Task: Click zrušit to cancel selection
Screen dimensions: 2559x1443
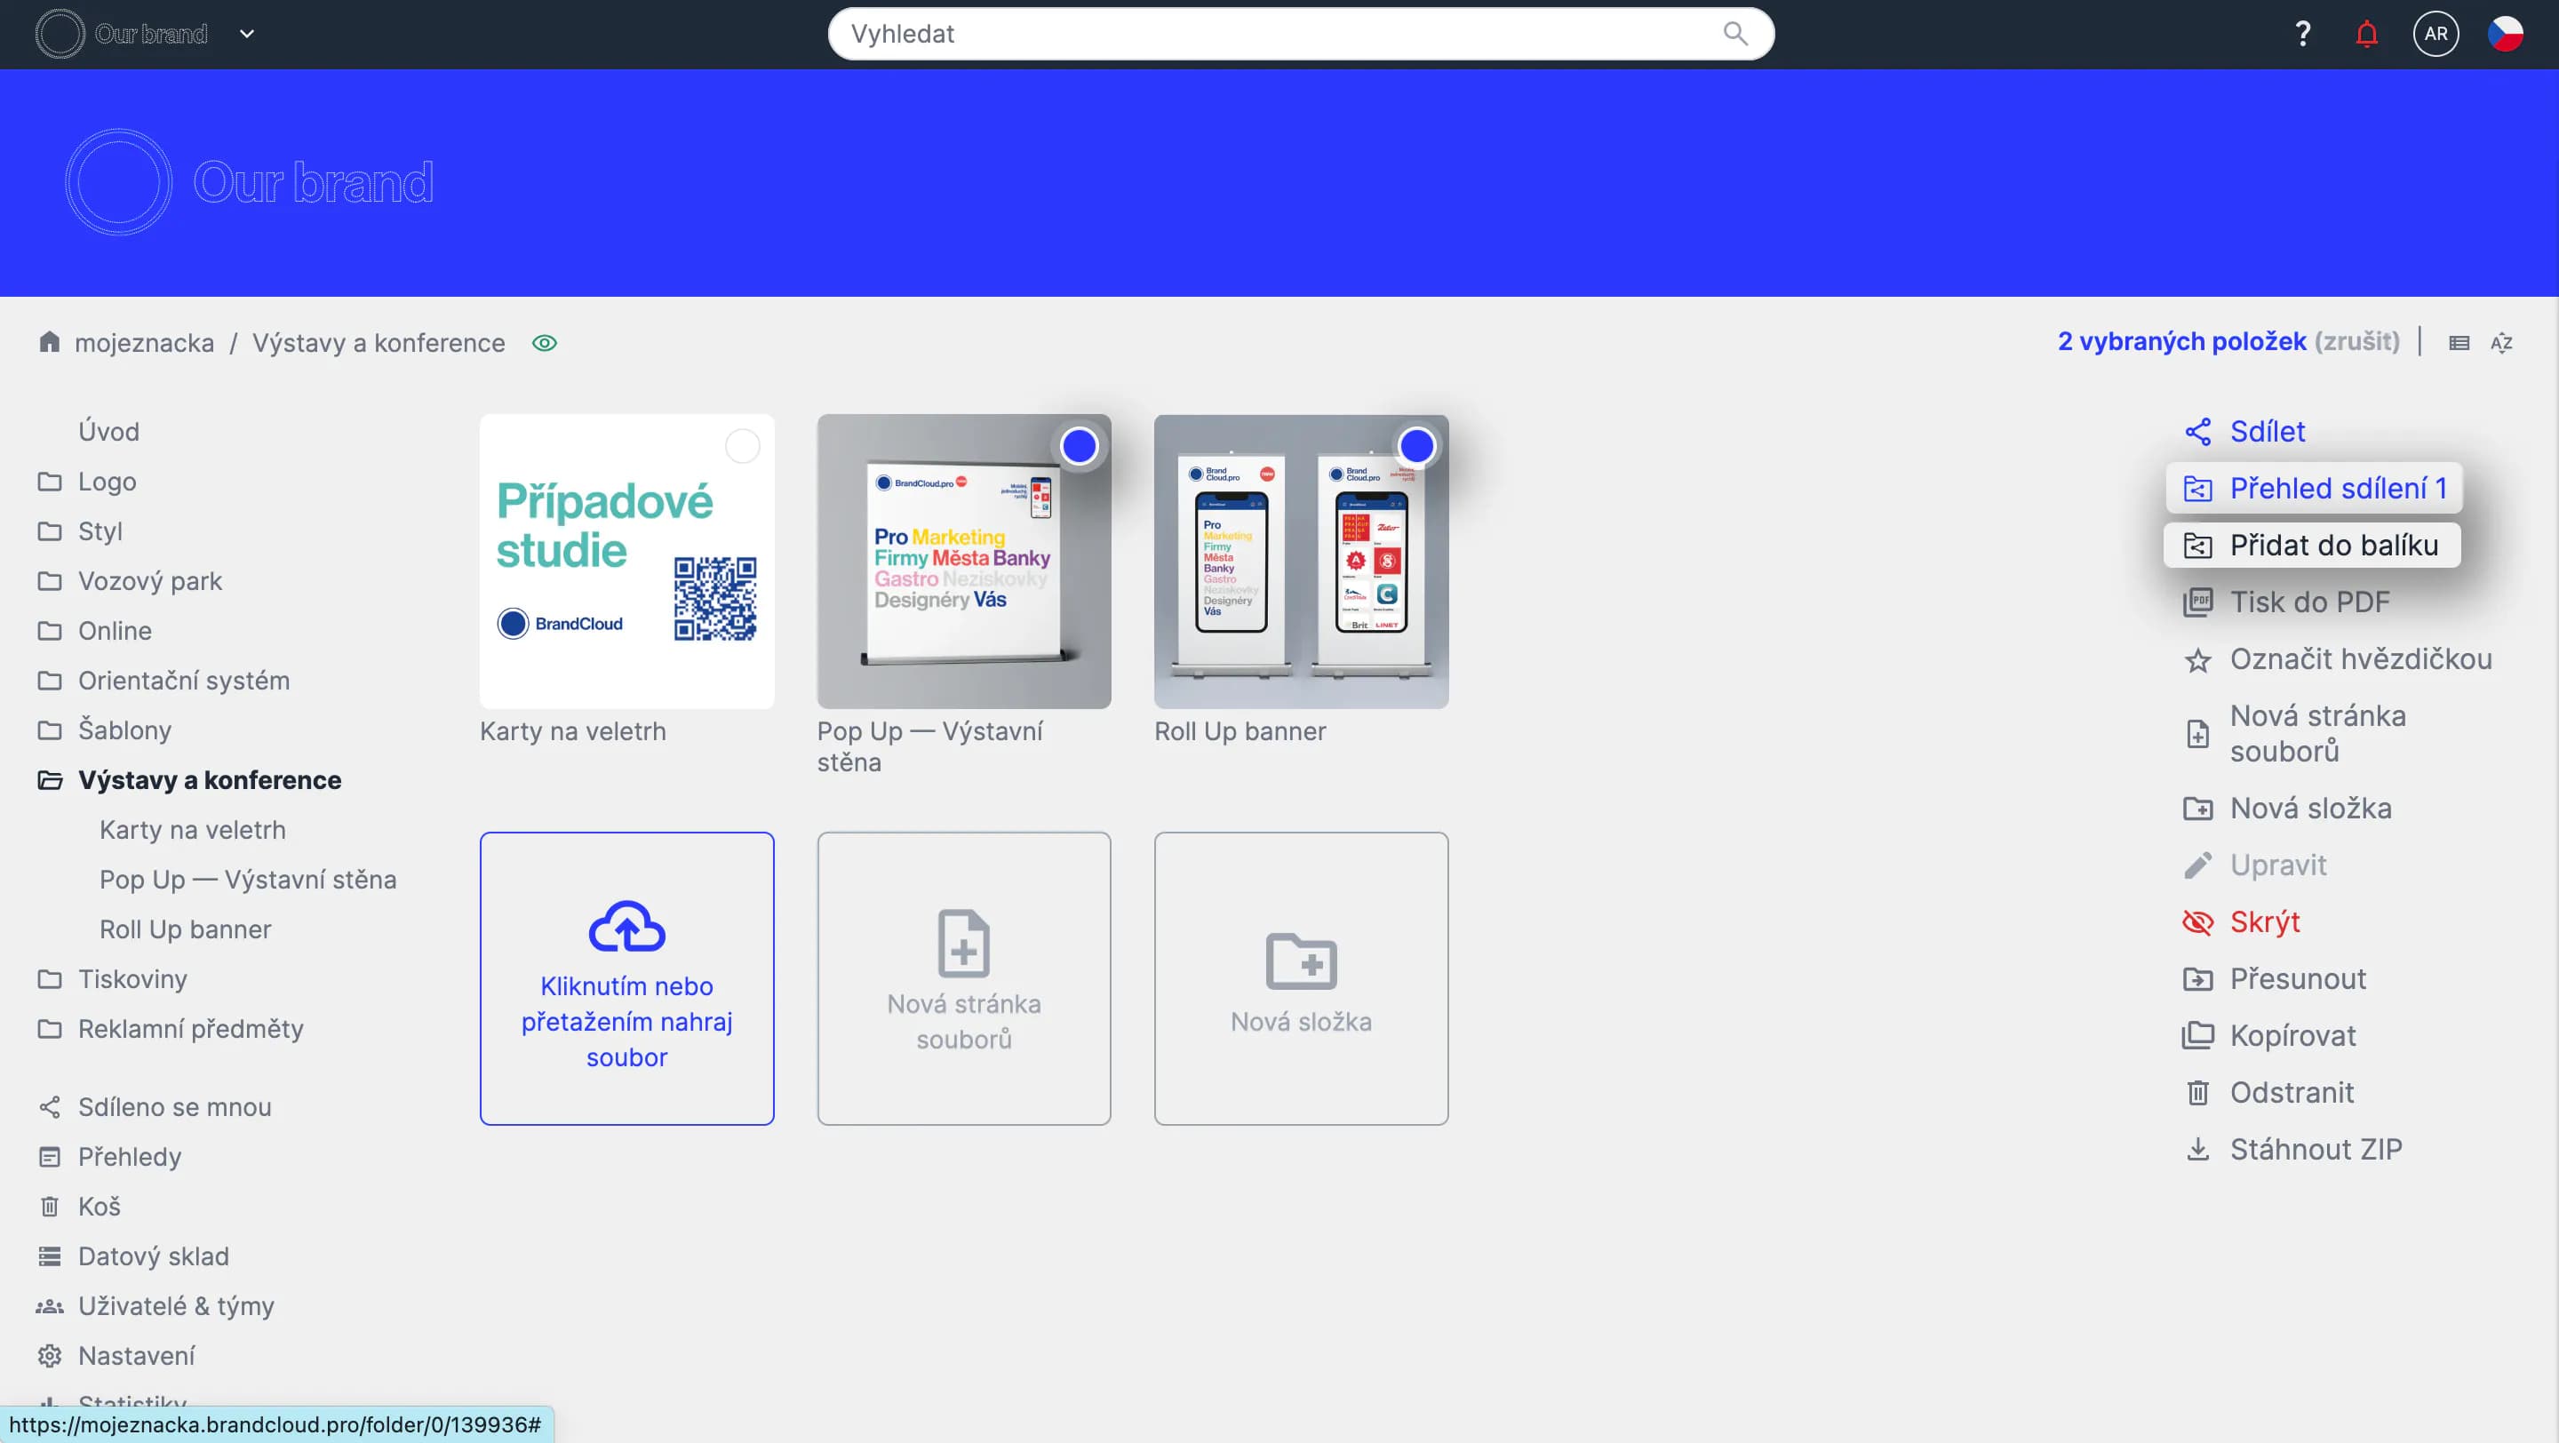Action: (x=2356, y=341)
